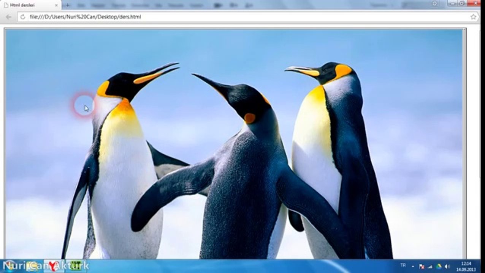Screen dimensions: 485x273
Task: Go back using the browser back arrow
Action: 8,17
